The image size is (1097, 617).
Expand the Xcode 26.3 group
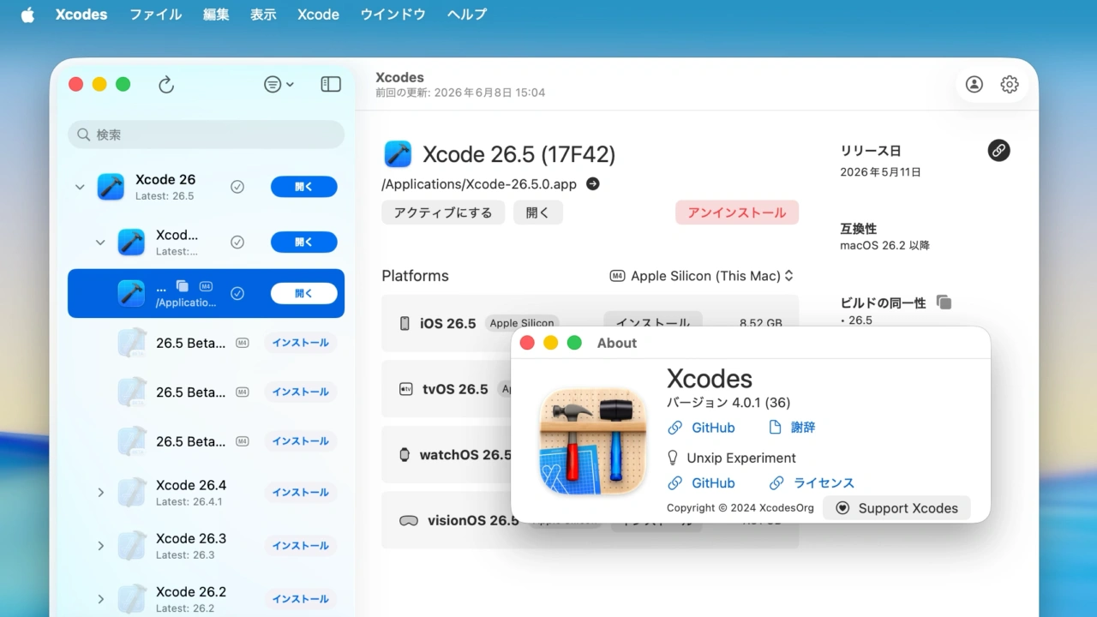100,546
